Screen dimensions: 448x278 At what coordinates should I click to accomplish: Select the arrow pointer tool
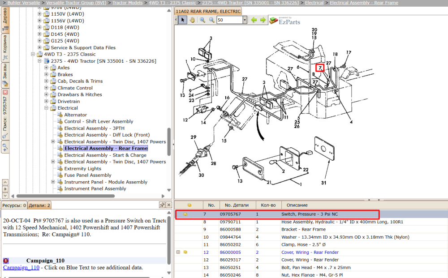183,20
